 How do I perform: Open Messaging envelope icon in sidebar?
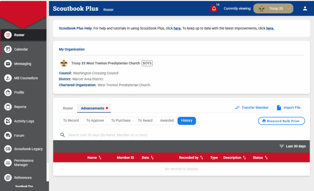click(x=8, y=64)
